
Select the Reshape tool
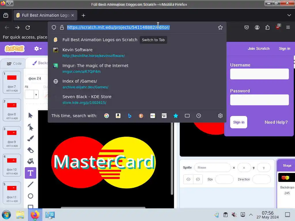[31, 127]
